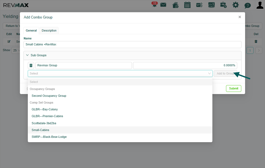Open the settings gear icon

point(236,5)
